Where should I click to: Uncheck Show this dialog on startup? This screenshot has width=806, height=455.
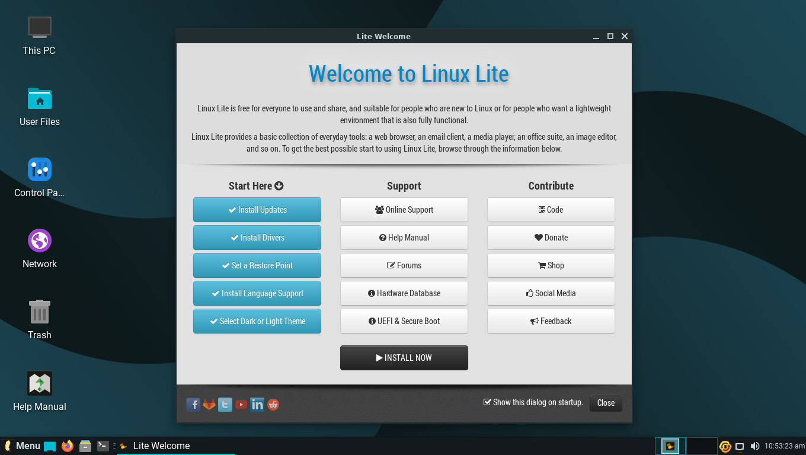487,402
